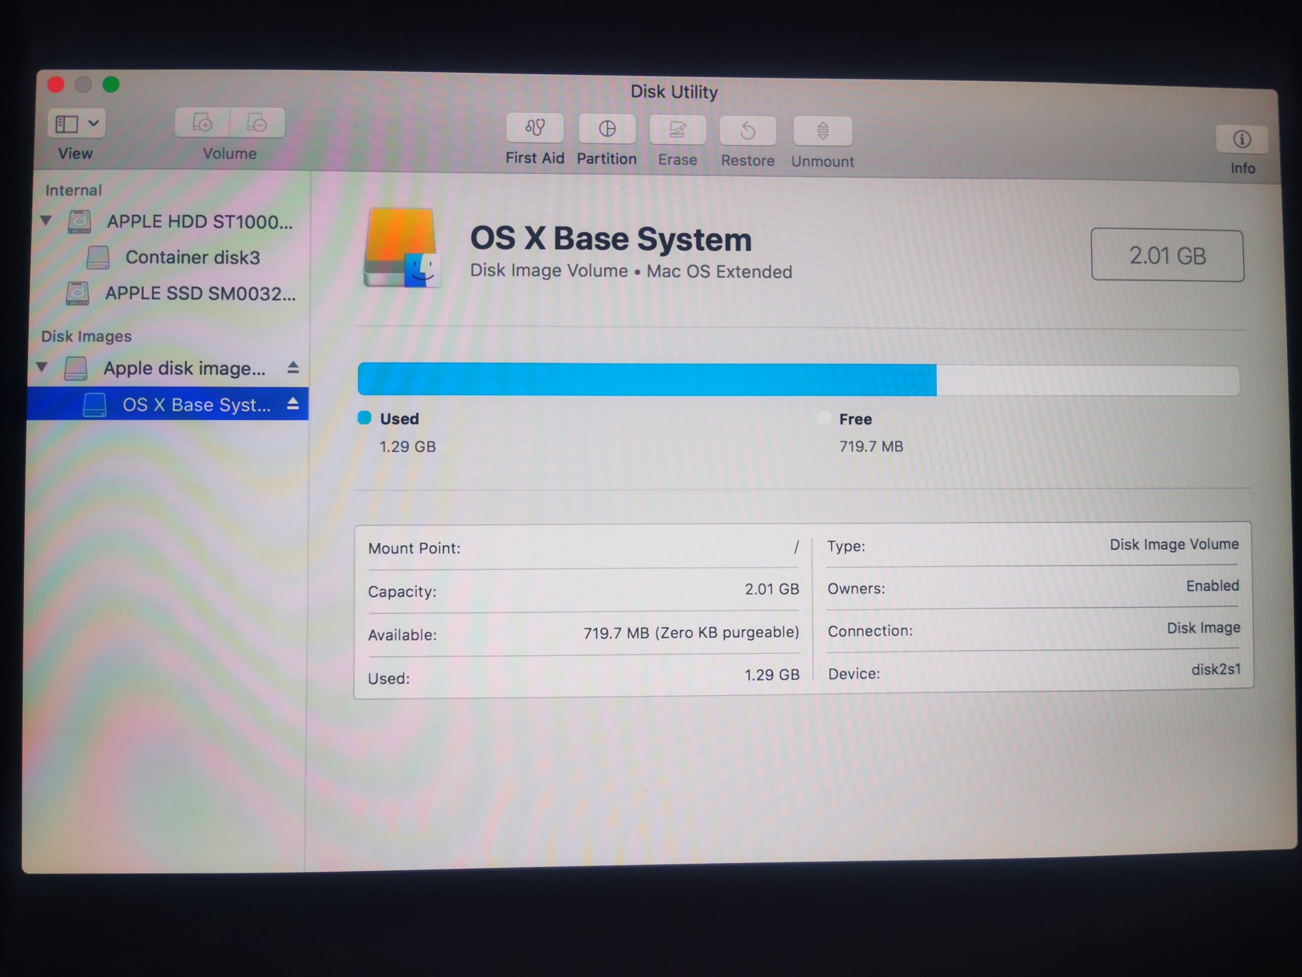Click the Used 1.29 GB table value
The width and height of the screenshot is (1302, 977).
772,675
